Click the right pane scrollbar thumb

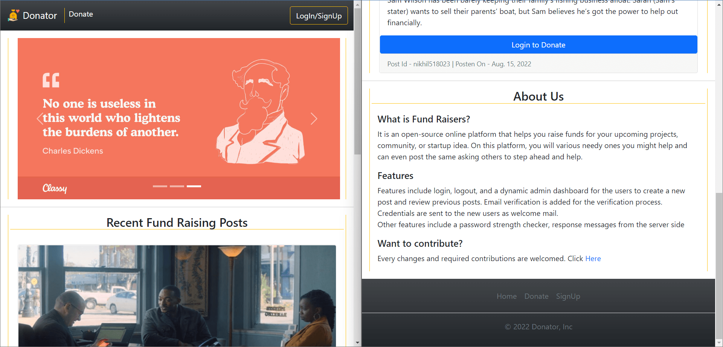pyautogui.click(x=719, y=268)
